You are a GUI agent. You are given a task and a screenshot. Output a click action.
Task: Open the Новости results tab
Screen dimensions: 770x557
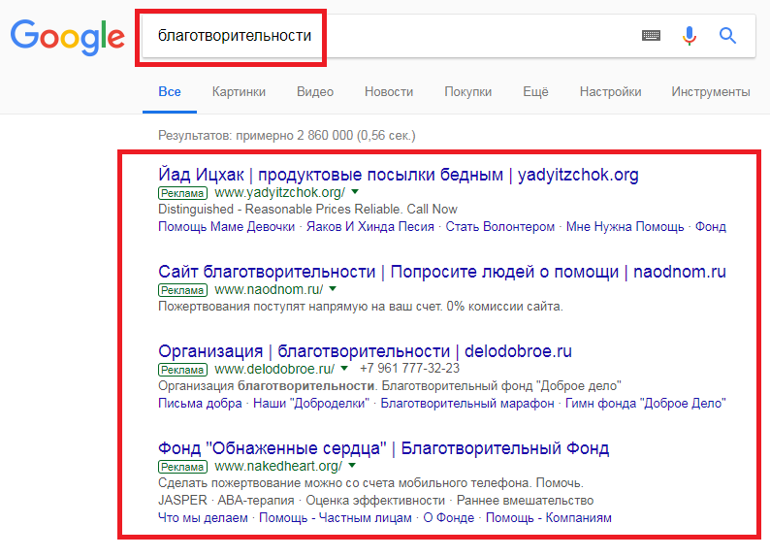[x=388, y=92]
